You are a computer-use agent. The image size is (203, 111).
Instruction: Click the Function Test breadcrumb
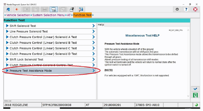click(x=83, y=15)
